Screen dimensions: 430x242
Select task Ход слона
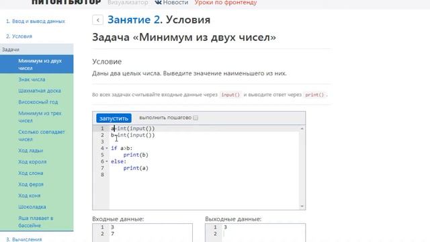click(x=31, y=173)
